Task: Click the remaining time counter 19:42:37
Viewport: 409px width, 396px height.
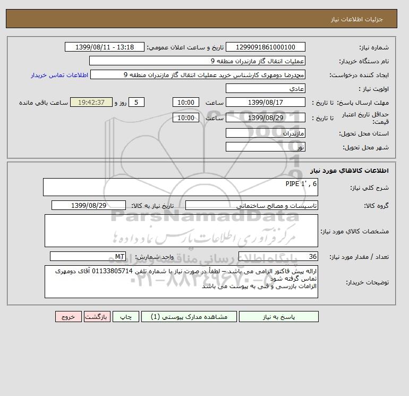Action: coord(91,103)
